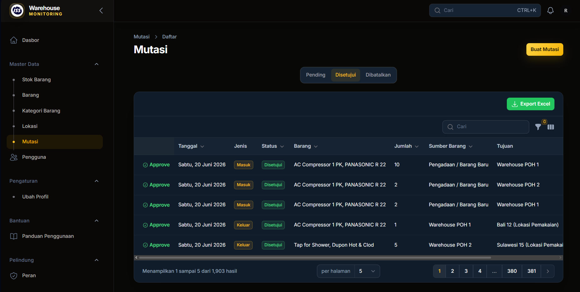Collapse the Bantuan section
Viewport: 580px width, 292px height.
97,221
